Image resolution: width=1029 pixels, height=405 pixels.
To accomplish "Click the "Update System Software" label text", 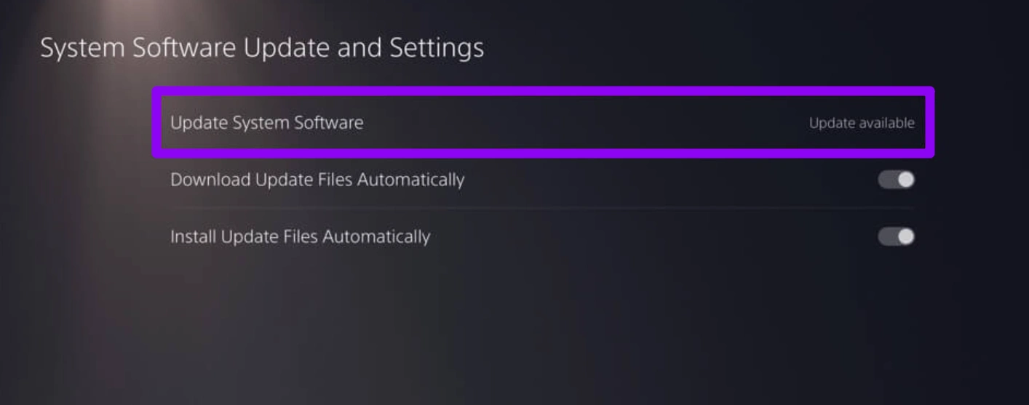I will point(266,123).
